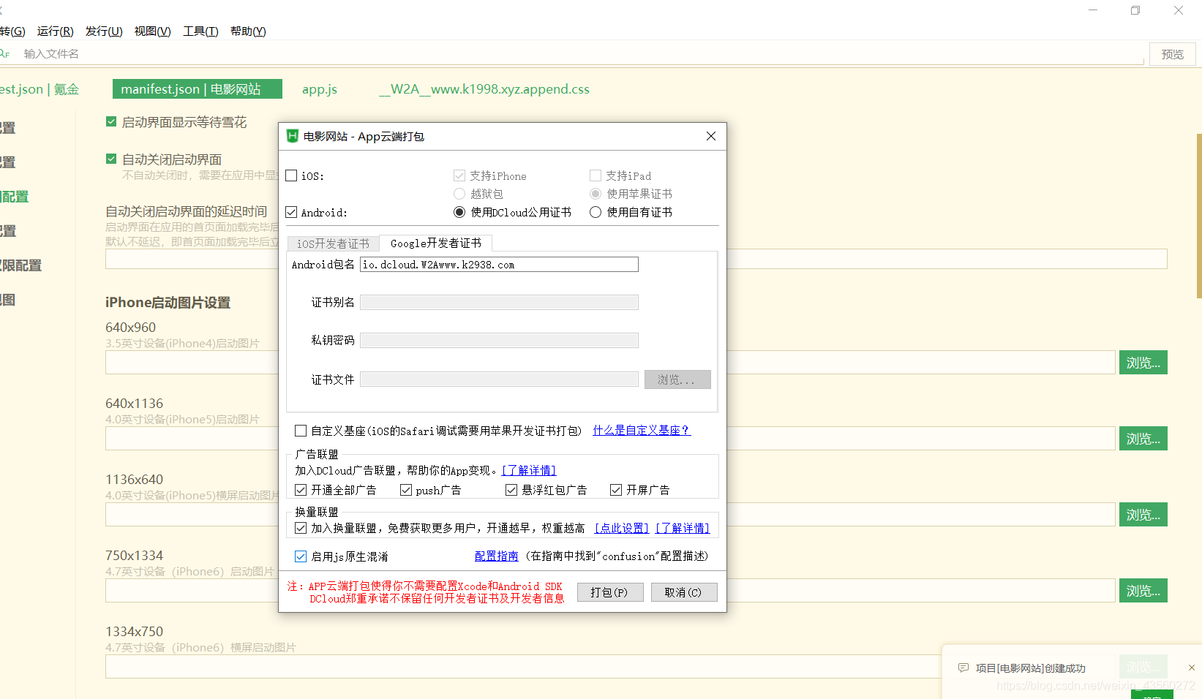Select 使用自有证书 radio button
The image size is (1202, 699).
tap(596, 212)
